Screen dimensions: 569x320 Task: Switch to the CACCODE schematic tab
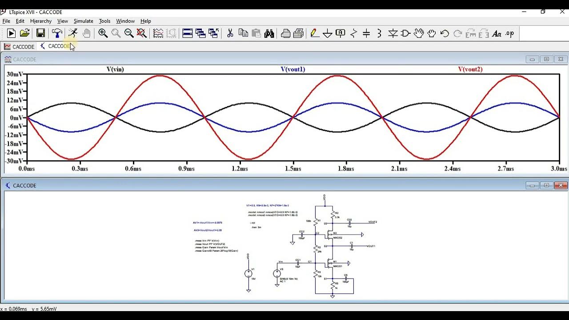55,46
